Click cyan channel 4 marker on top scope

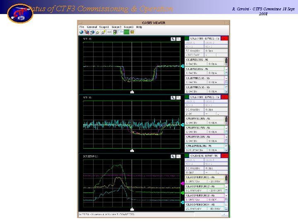tap(183, 66)
